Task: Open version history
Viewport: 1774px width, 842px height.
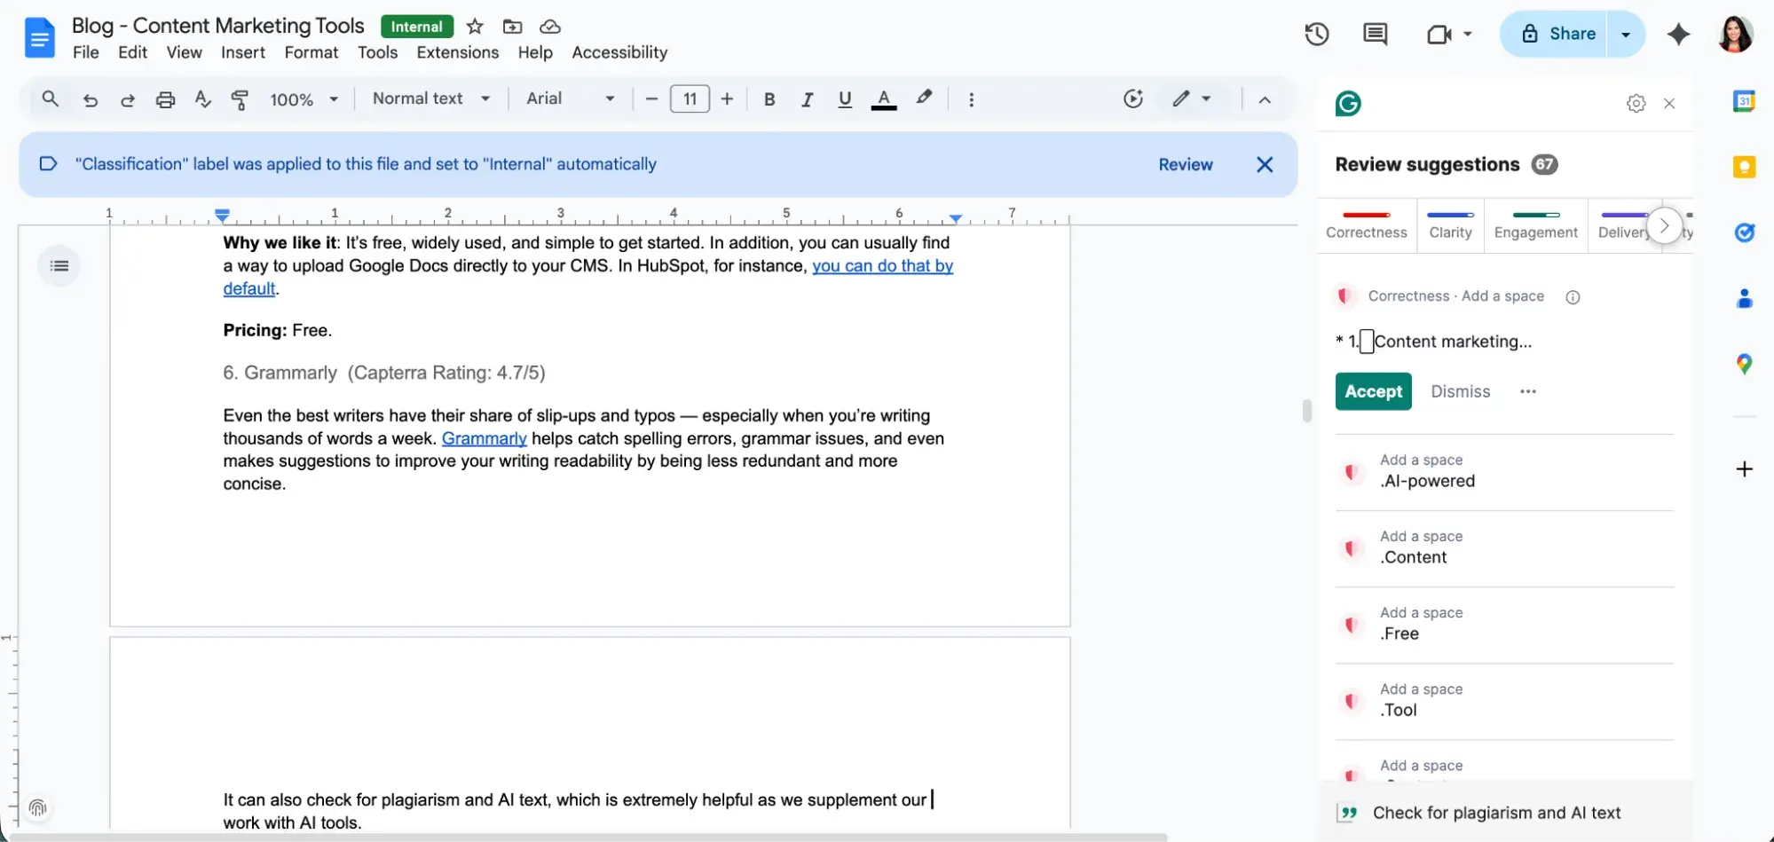Action: coord(1316,34)
